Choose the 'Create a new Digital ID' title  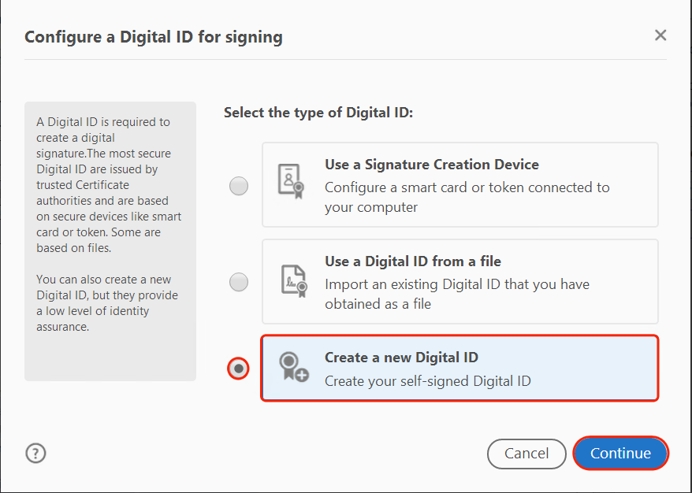(x=401, y=357)
